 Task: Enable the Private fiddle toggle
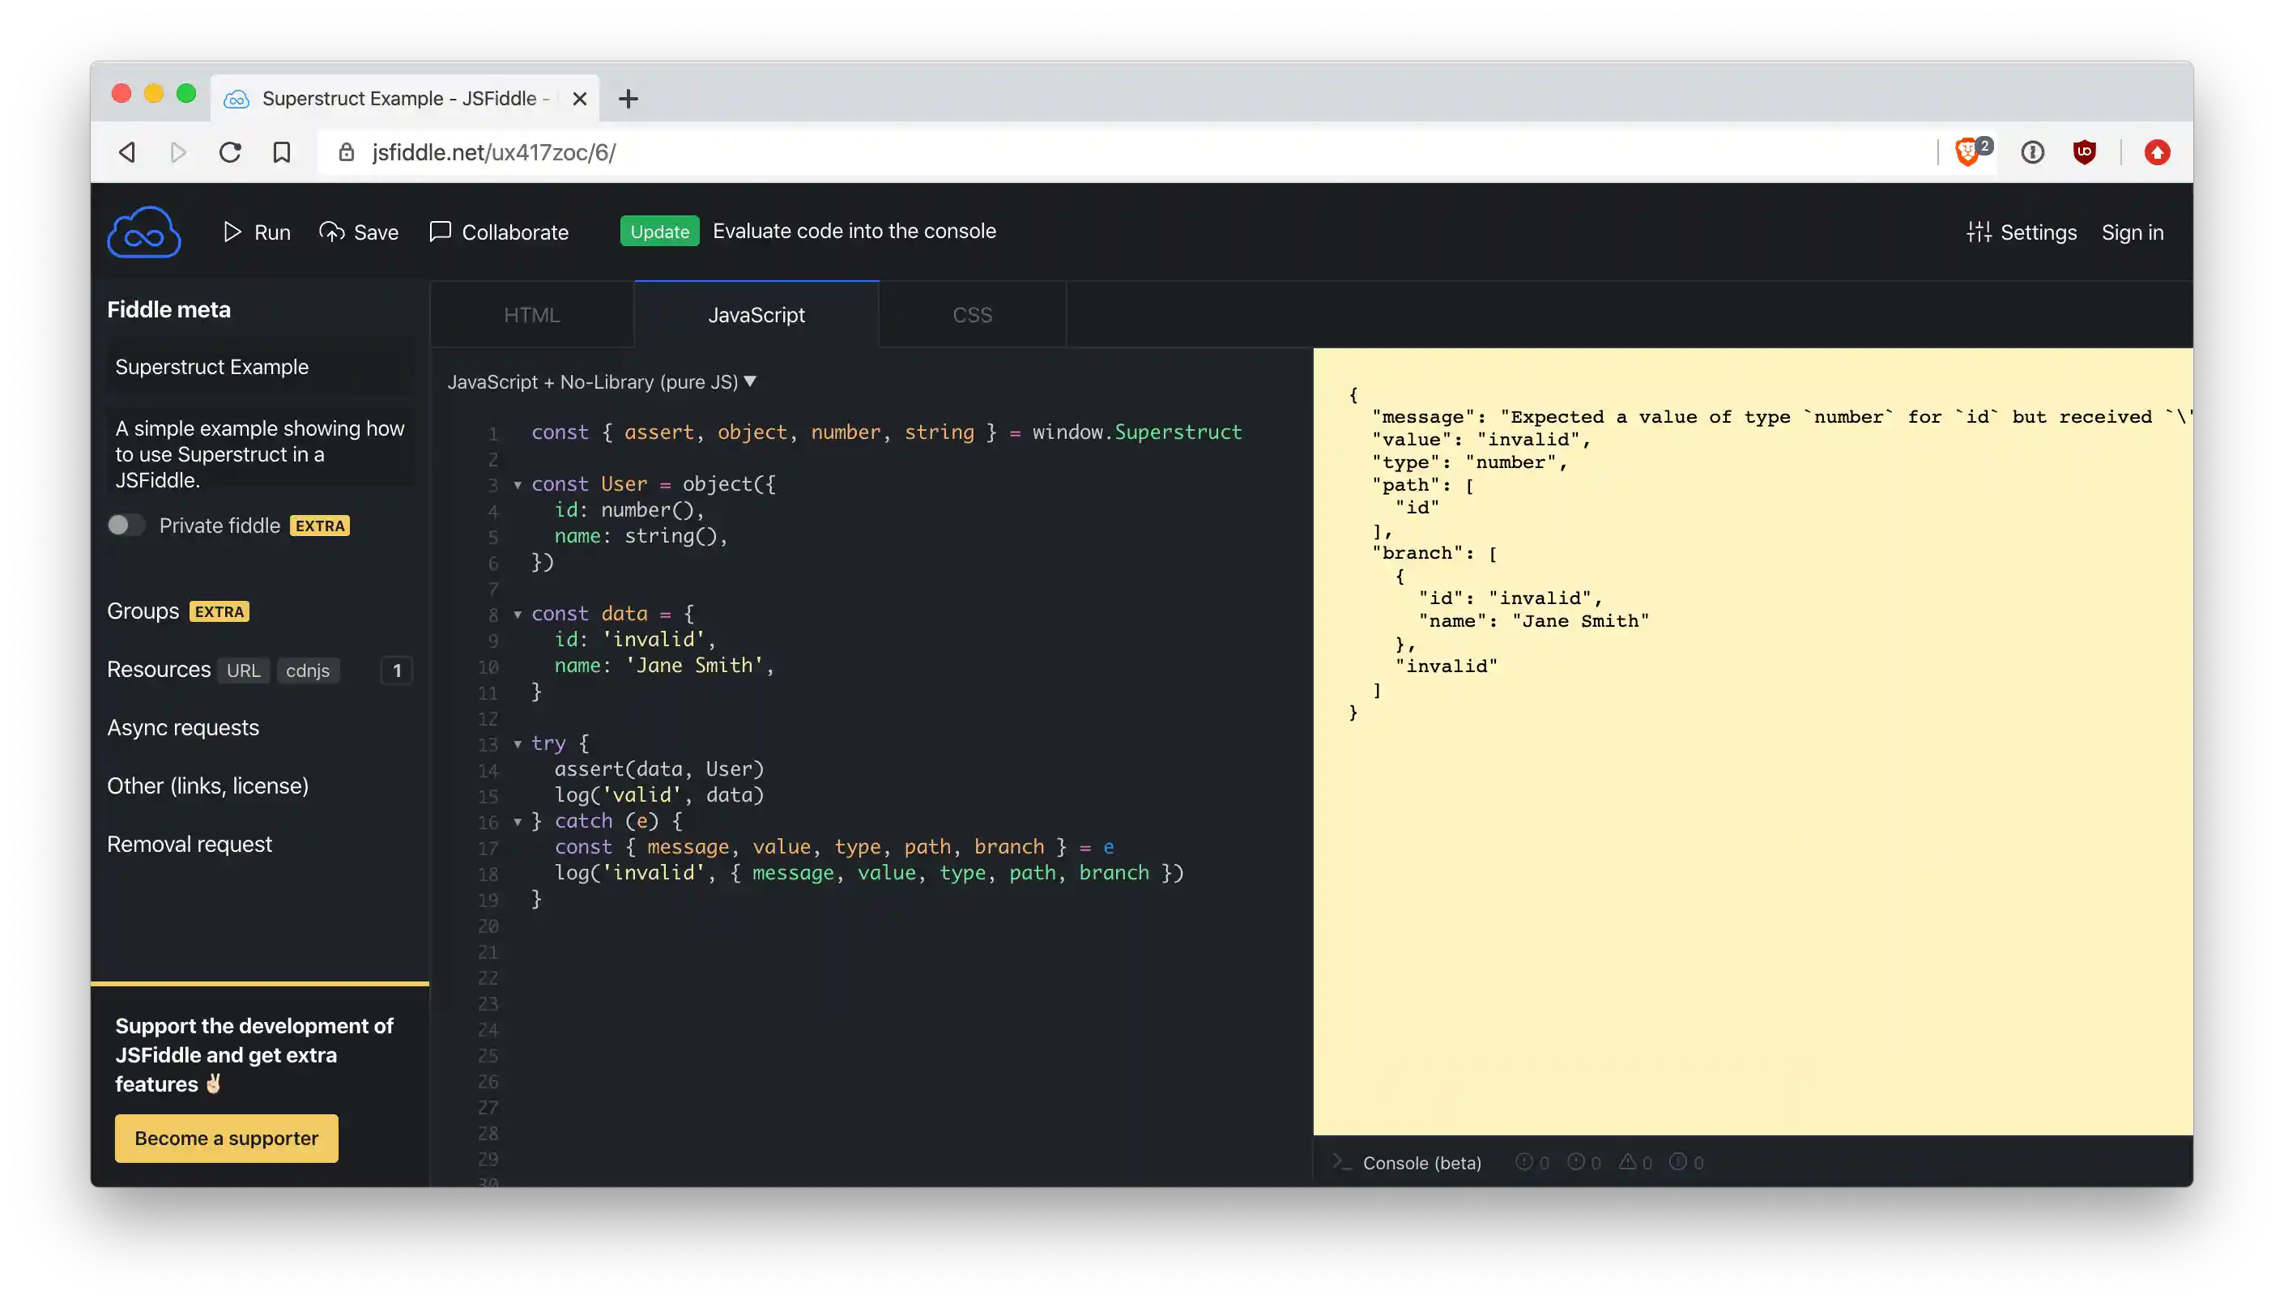tap(126, 525)
